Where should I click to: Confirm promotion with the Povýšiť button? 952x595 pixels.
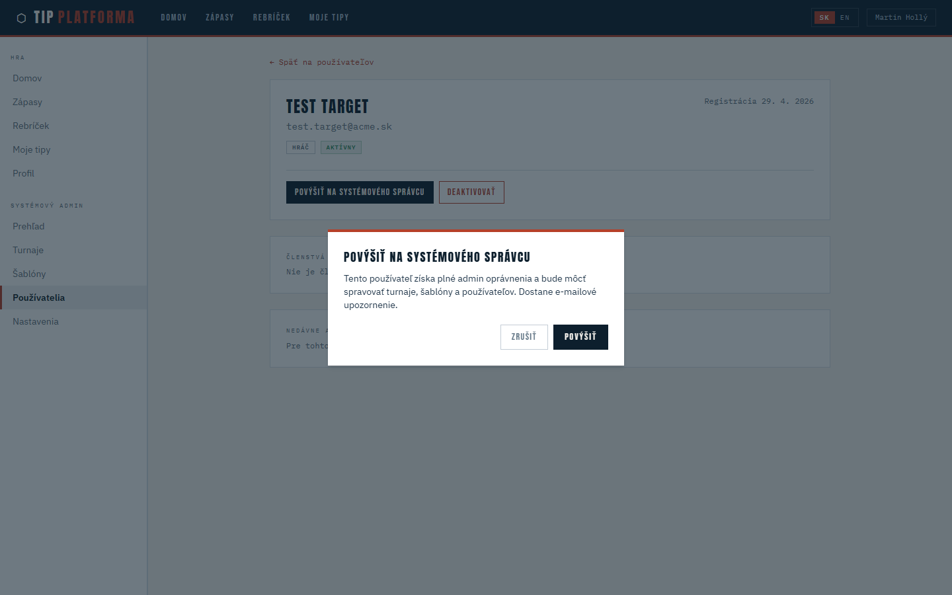coord(580,337)
